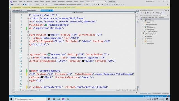Click the Save All toolbar icon

[26, 4]
